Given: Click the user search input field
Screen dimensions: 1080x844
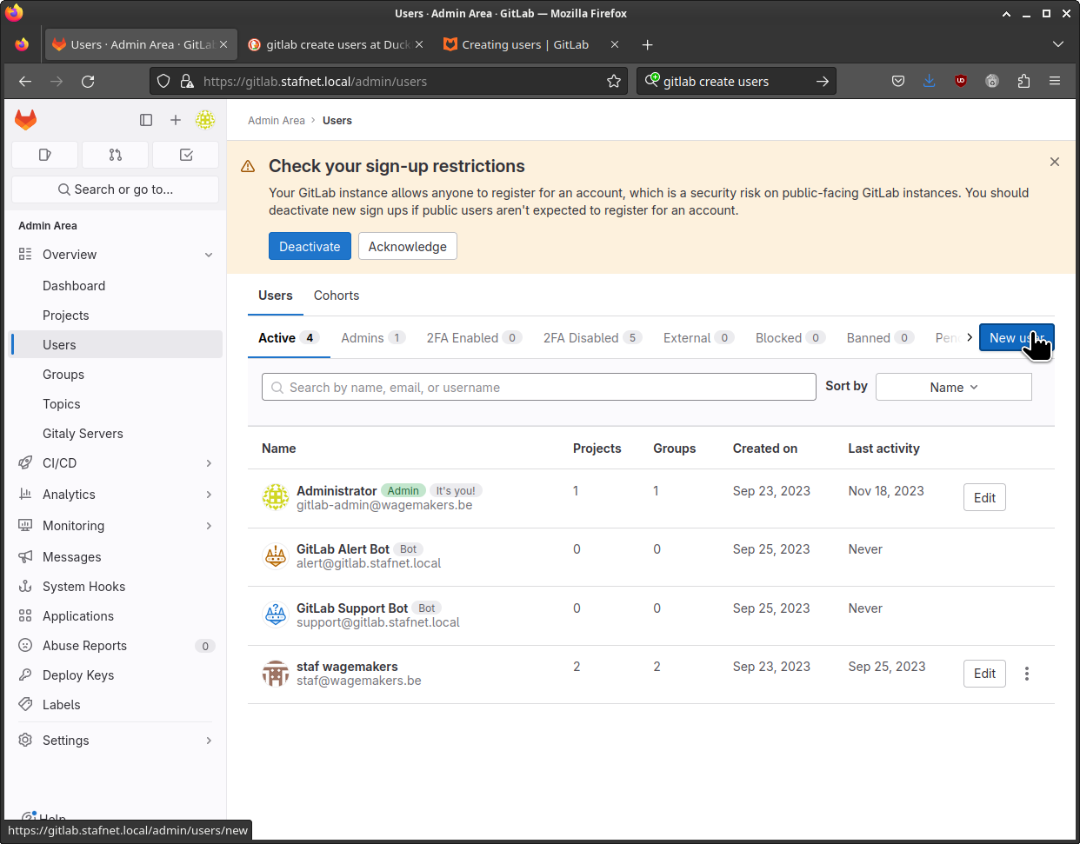Looking at the screenshot, I should tap(539, 388).
